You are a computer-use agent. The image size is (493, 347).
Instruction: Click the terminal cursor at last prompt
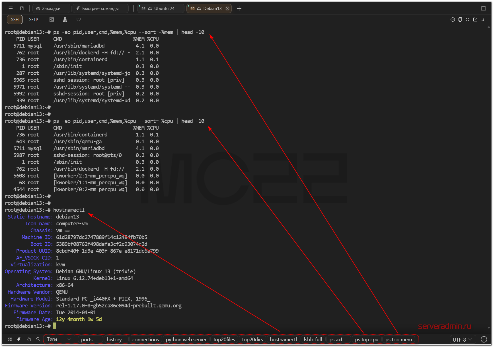55,326
